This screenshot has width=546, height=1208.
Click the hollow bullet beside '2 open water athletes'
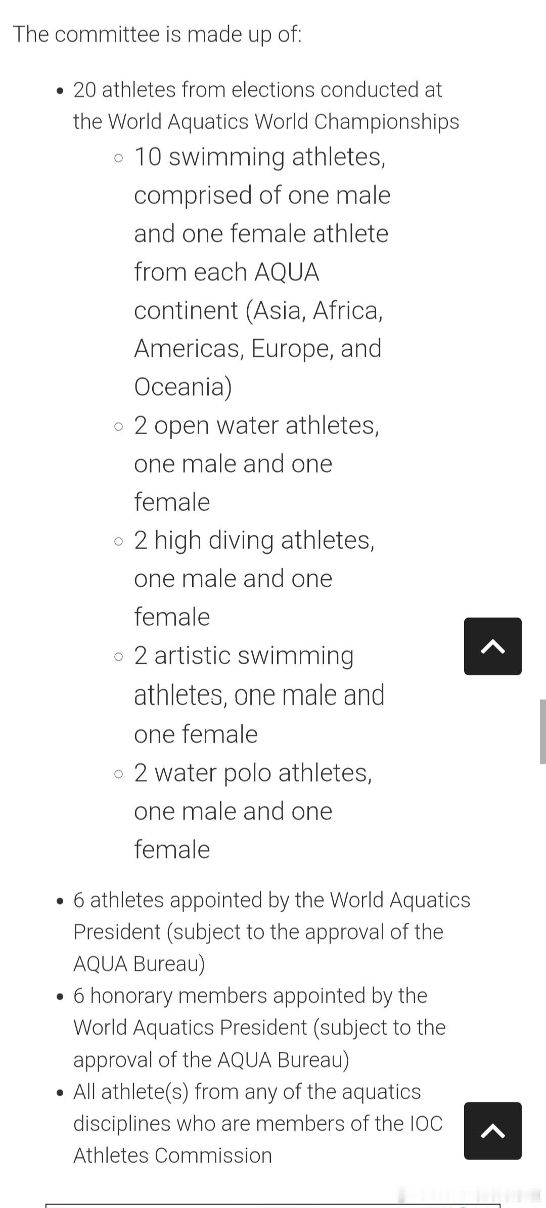[x=118, y=427]
